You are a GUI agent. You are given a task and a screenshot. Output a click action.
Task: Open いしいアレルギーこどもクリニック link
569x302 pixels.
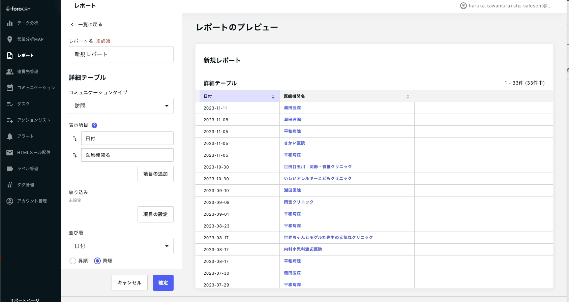coord(318,179)
